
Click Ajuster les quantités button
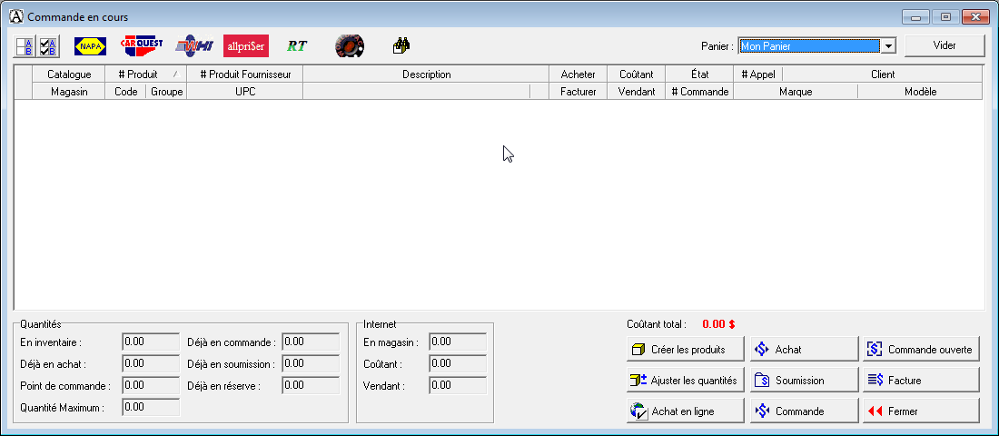coord(686,380)
